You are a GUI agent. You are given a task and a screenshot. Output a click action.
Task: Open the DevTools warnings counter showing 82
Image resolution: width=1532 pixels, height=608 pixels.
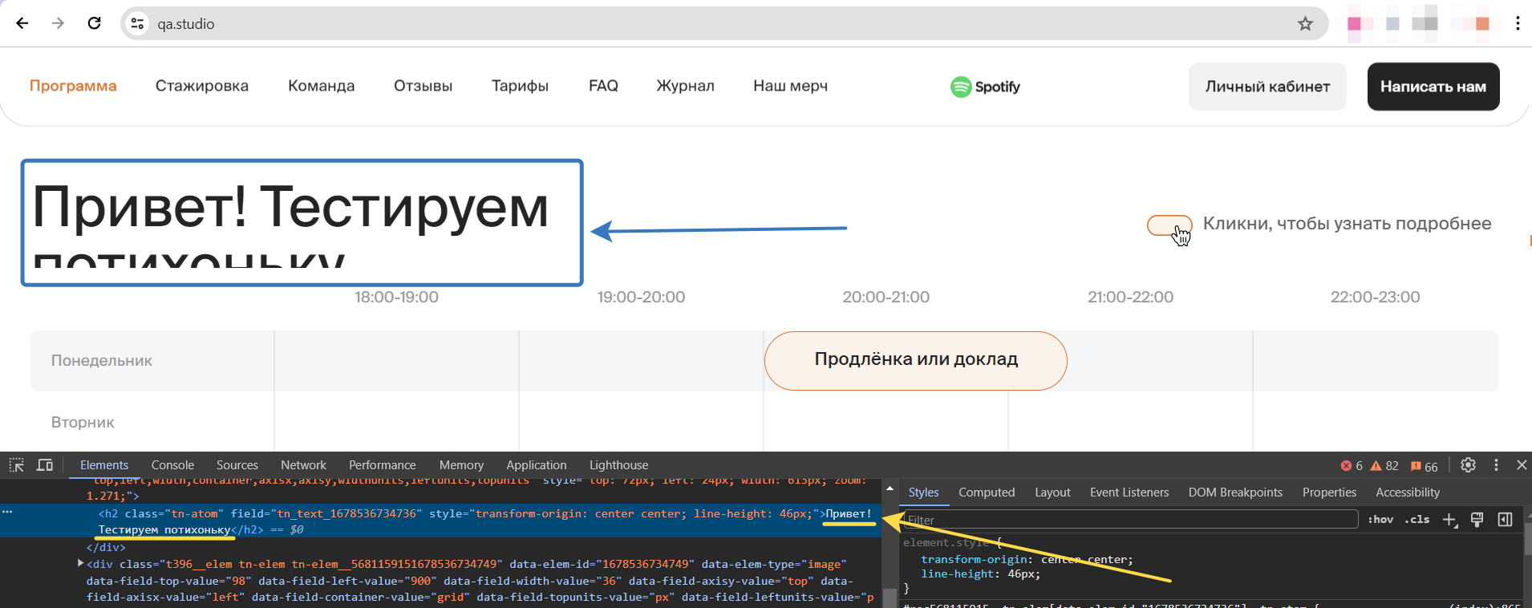[1384, 466]
